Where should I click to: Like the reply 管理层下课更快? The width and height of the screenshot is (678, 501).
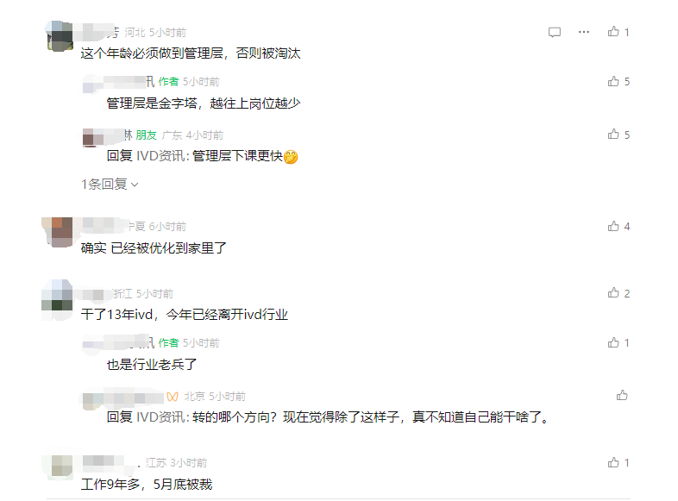pos(613,135)
